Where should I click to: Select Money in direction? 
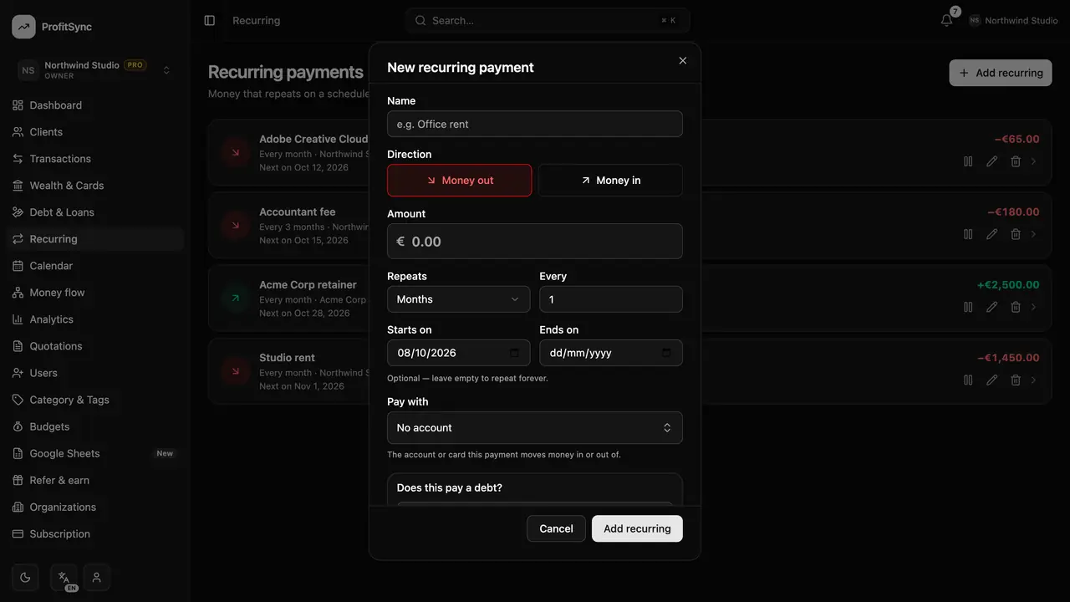click(x=610, y=180)
